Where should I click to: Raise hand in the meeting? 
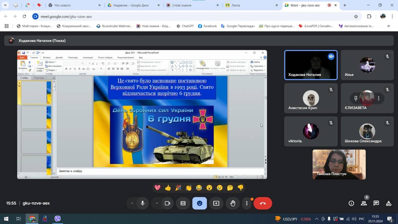click(233, 203)
